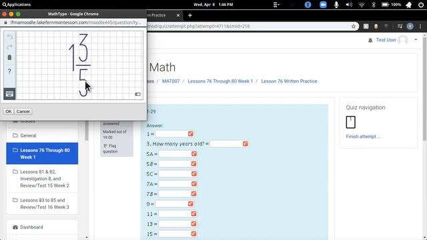The image size is (427, 240).
Task: Open MathType editor for answer 13
Action: [x=193, y=224]
